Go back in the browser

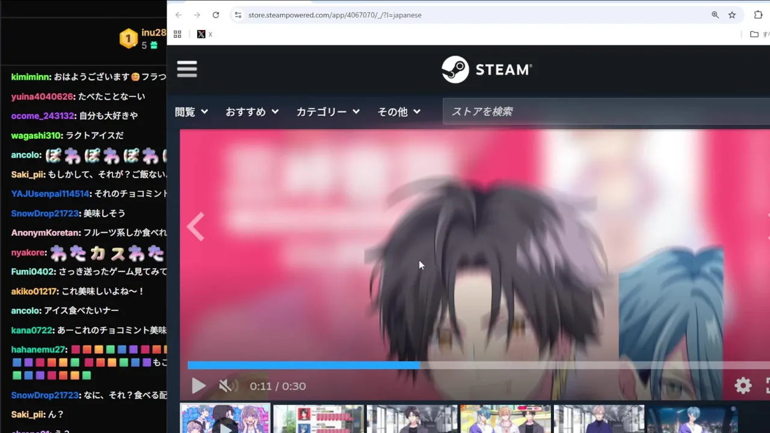178,15
